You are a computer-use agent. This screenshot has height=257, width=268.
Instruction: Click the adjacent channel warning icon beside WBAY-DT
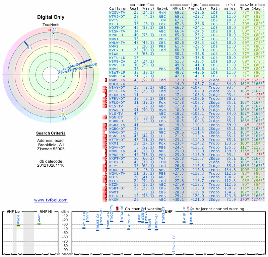pos(105,87)
